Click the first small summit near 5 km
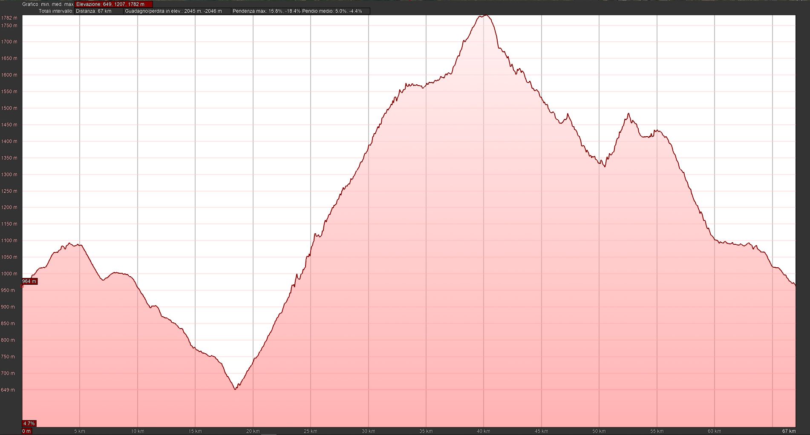 tap(71, 243)
